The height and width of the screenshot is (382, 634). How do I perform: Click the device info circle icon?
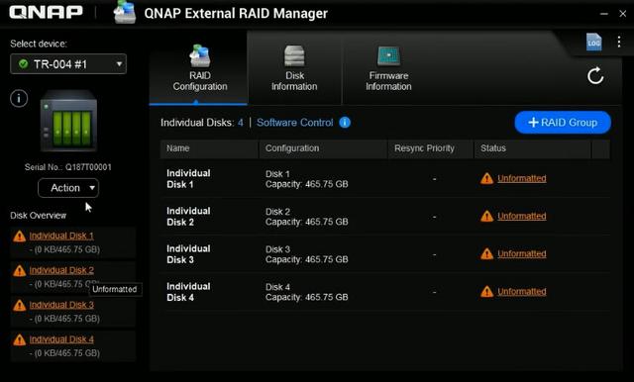click(19, 98)
